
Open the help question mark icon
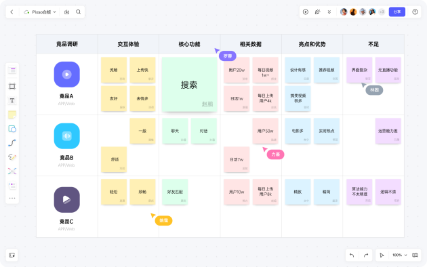tap(415, 12)
